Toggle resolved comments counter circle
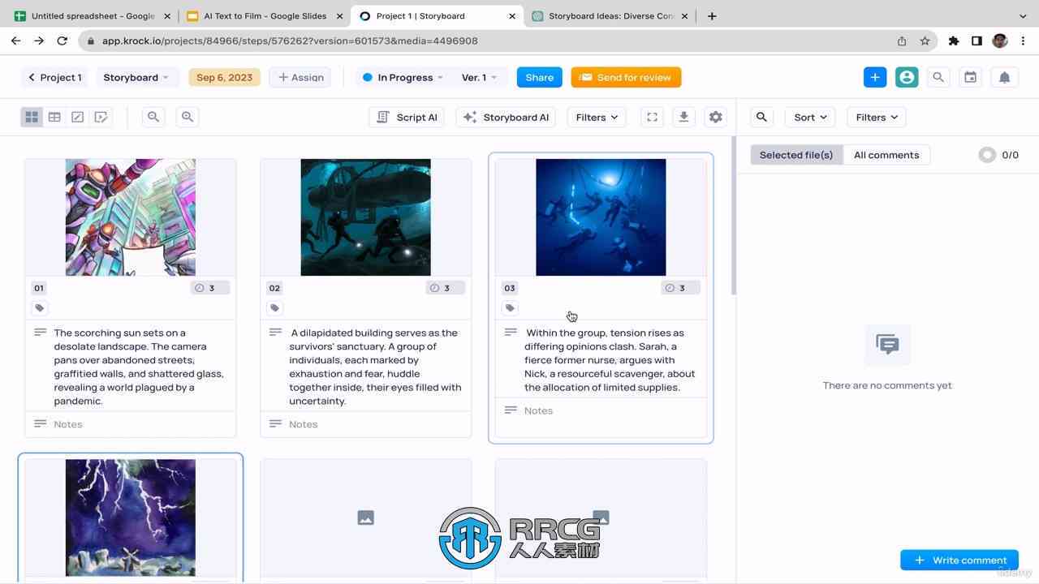The image size is (1039, 584). pos(987,155)
